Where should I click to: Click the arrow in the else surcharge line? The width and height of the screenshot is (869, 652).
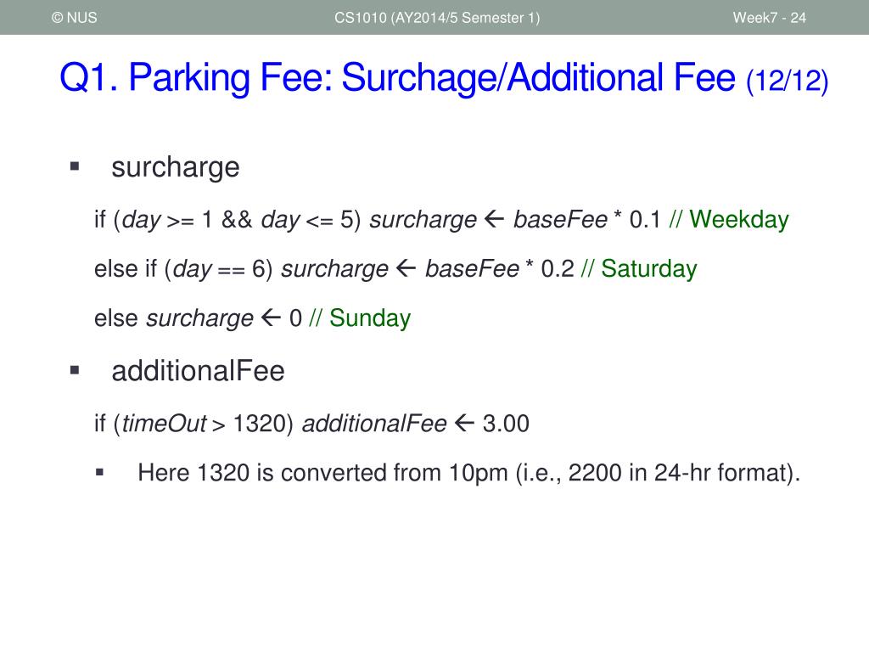[271, 318]
